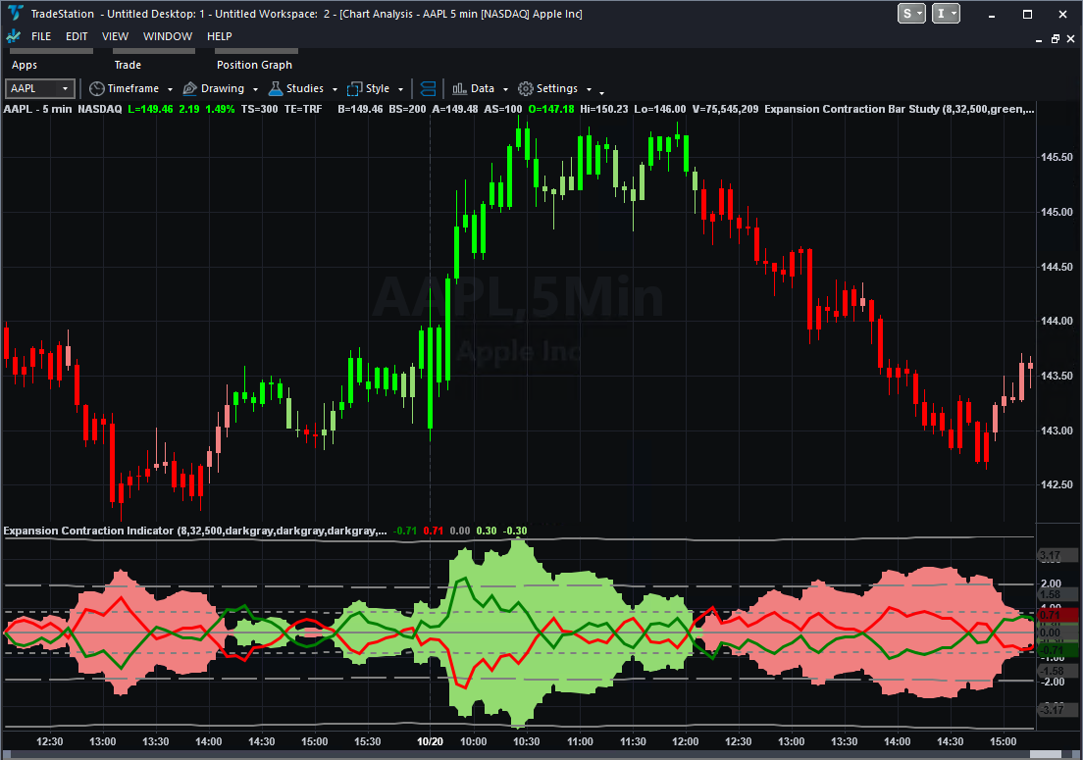Click the 'Hi=150.23' high value
The image size is (1083, 760).
pos(604,109)
